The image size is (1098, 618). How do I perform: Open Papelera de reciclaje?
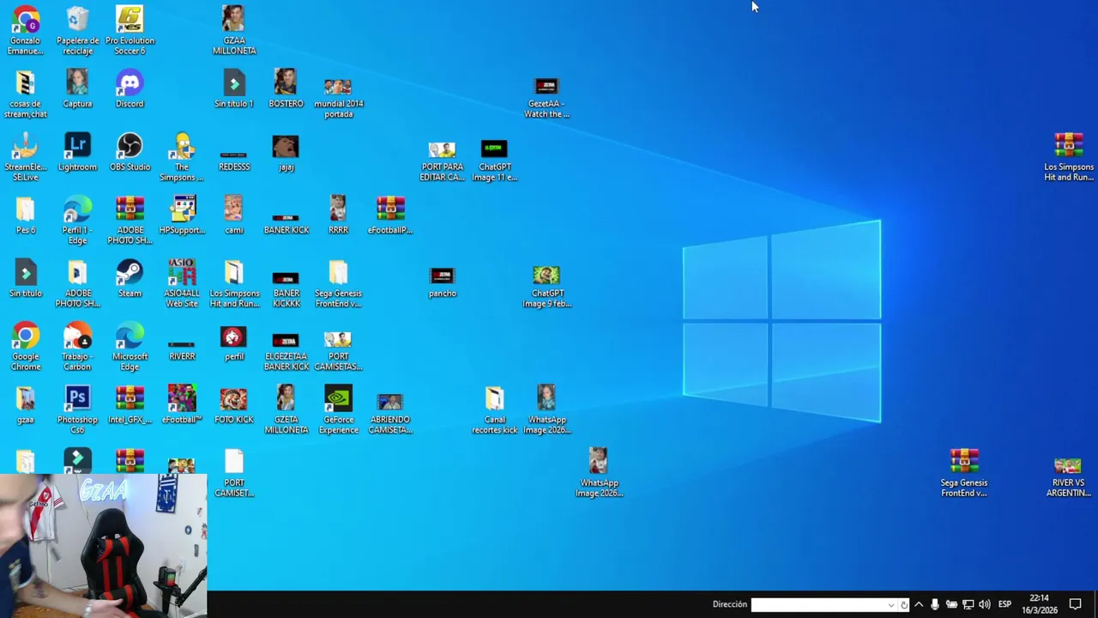(77, 30)
